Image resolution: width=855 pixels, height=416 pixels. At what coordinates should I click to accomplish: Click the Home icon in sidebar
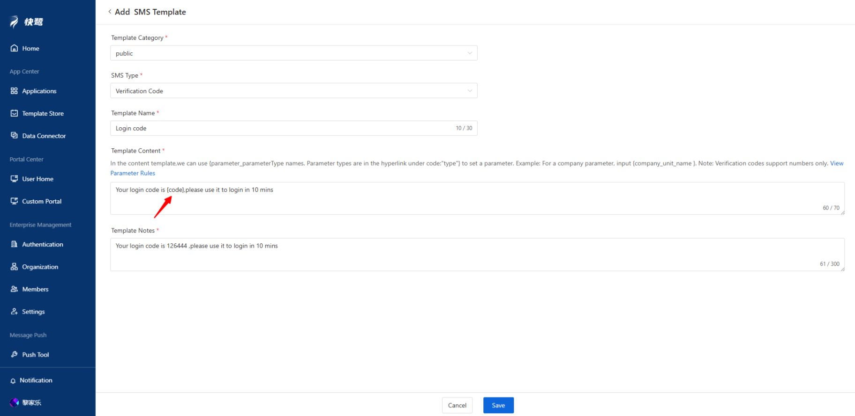14,48
